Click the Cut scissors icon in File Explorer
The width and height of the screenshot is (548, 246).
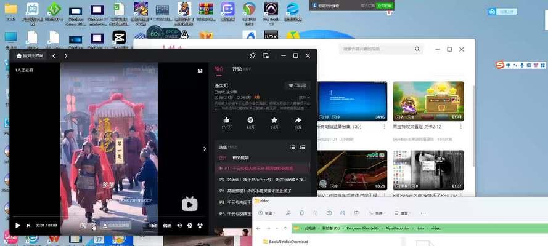288,213
